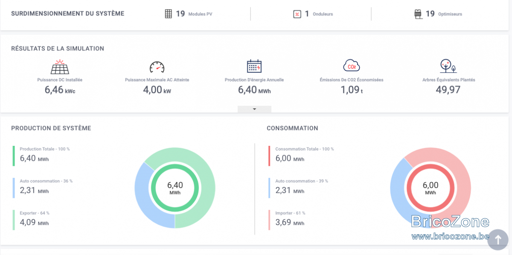The height and width of the screenshot is (255, 512).
Task: Click the 6,46 kWc installed power value
Action: [60, 90]
